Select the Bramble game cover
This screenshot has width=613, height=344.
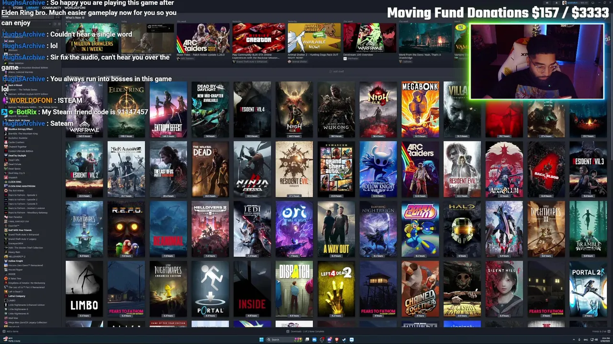588,229
